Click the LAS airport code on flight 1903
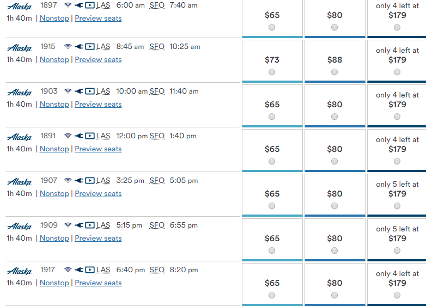426x306 pixels. [104, 91]
